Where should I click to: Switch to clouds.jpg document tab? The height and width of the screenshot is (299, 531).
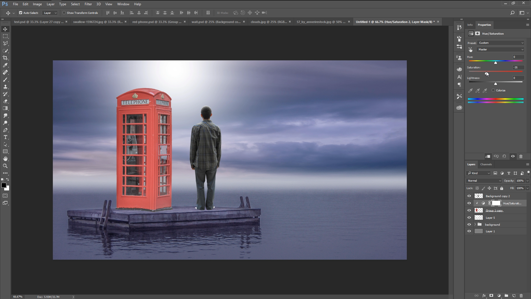coord(269,22)
